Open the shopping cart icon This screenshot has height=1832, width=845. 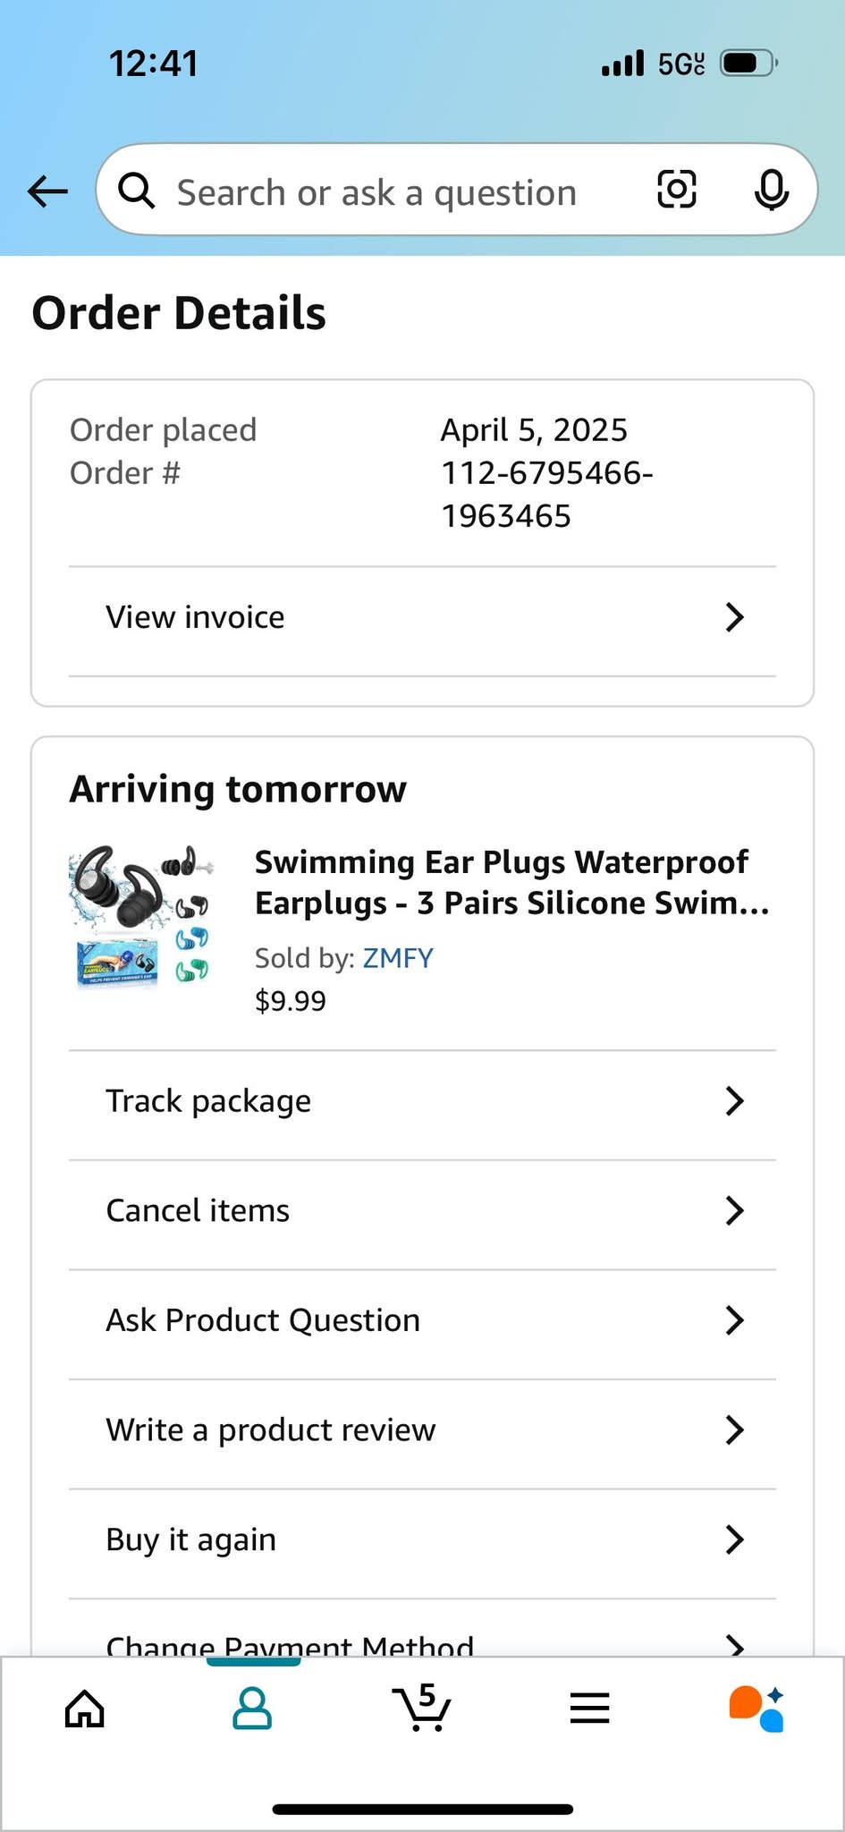point(421,1708)
